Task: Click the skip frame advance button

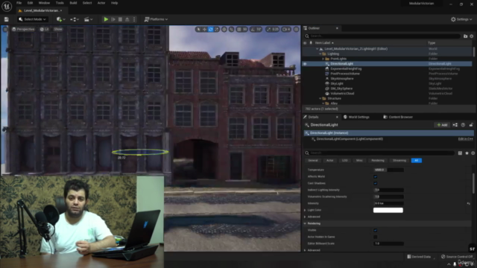Action: point(113,19)
